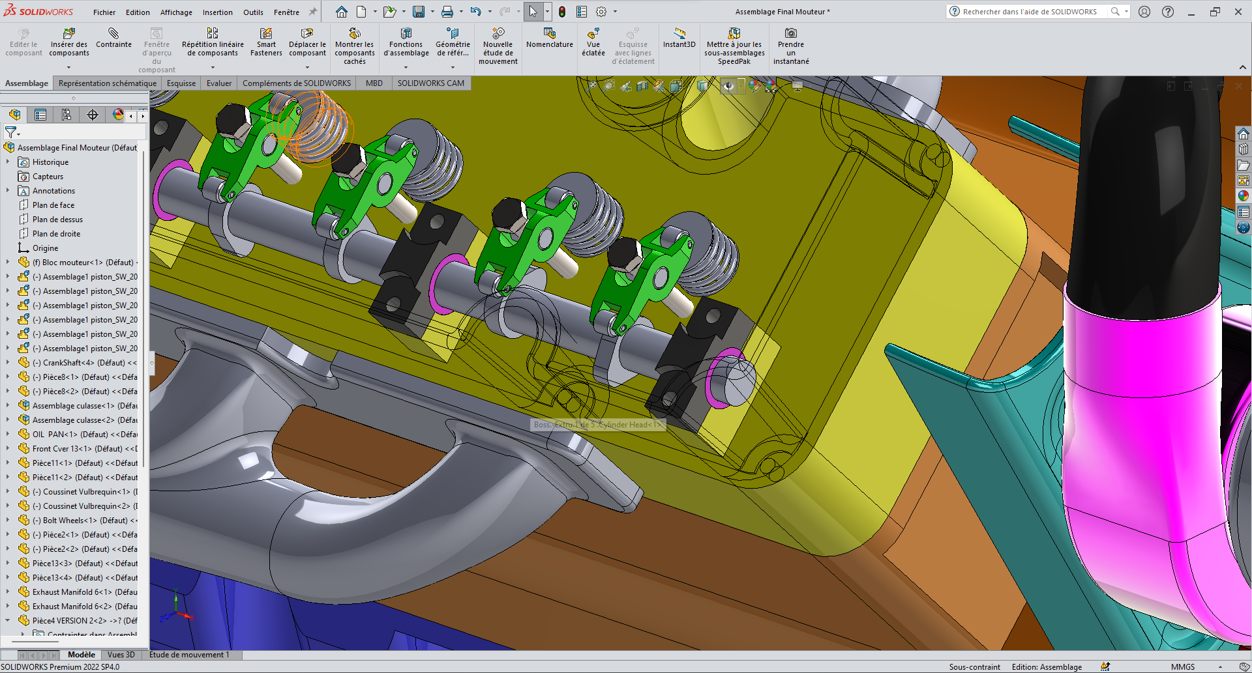Click the SOLIDWORKS help search field
Viewport: 1252px width, 673px height.
pos(1029,12)
